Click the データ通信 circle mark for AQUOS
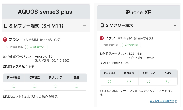This screenshot has width=183, height=110. coord(13,86)
